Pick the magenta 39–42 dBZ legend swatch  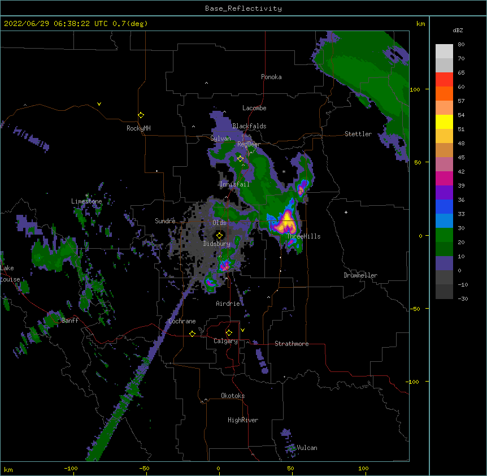[x=444, y=179]
